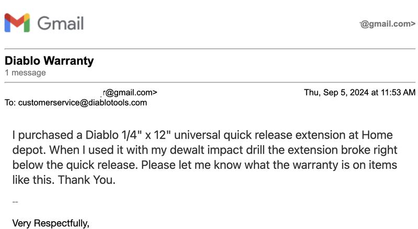Screen dimensions: 418x229
Task: Click the "1 message" count label
Action: tap(25, 73)
